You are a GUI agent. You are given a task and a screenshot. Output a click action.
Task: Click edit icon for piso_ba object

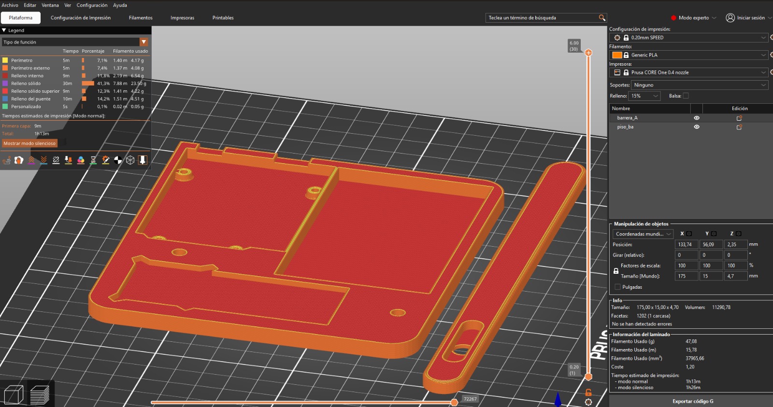[x=739, y=127]
